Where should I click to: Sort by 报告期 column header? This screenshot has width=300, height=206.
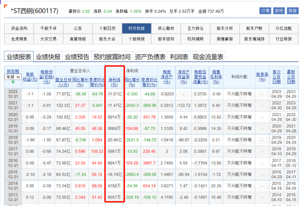pos(13,71)
